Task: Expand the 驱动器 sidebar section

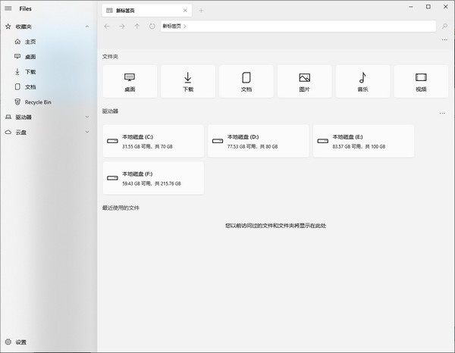Action: coord(87,117)
